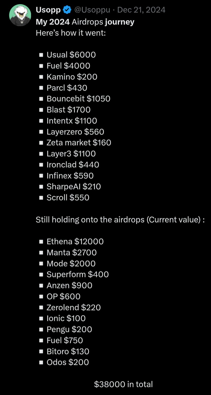Viewport: 211px width, 395px height.
Task: Click the bullet square beside Usual $6000
Action: 41,55
